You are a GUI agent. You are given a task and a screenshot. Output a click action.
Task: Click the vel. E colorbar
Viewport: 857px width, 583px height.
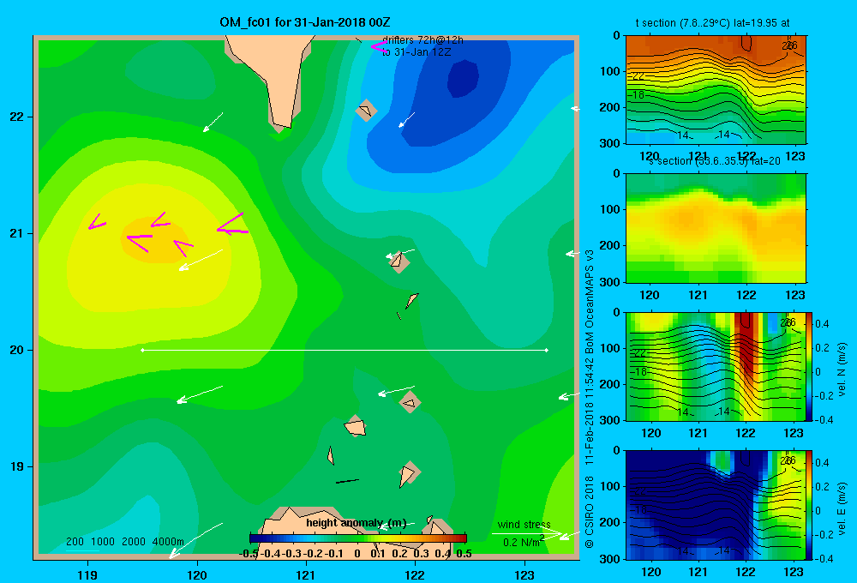pos(810,505)
